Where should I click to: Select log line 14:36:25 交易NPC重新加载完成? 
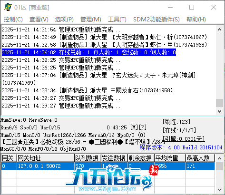point(61,60)
